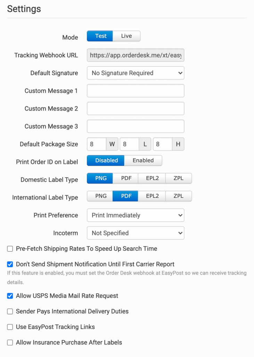Click the Custom Message 1 field
The image size is (254, 357).
[136, 91]
